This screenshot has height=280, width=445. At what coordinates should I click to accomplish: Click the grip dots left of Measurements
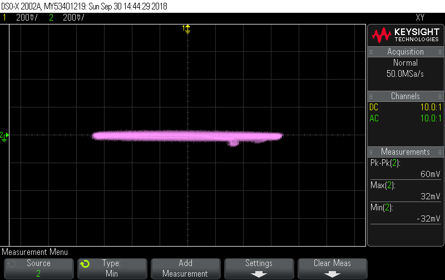[371, 152]
